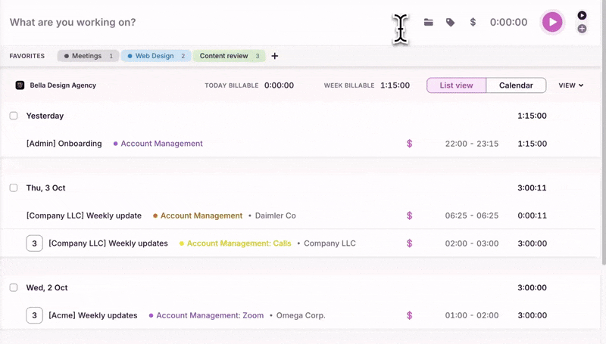Expand grouped Acme Weekly updates entries
The height and width of the screenshot is (344, 606).
34,315
